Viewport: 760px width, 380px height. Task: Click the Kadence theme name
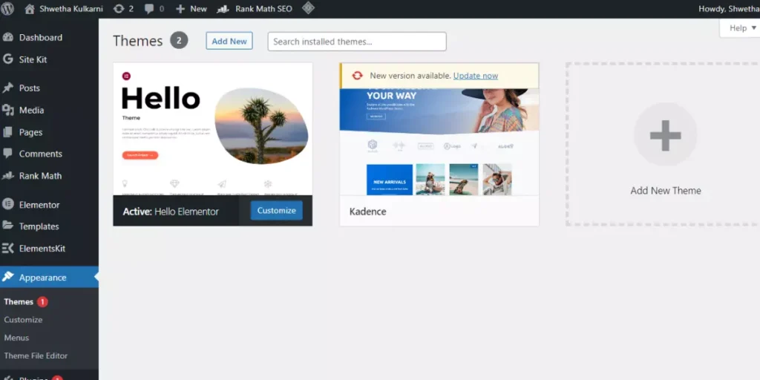[x=368, y=212]
